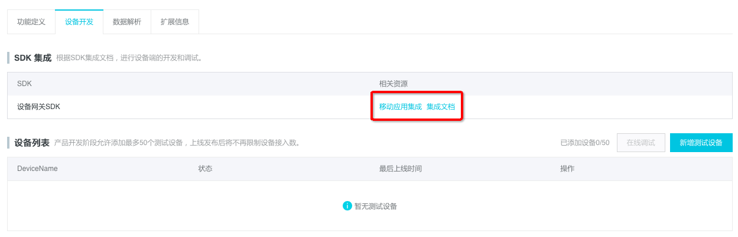Screen dimensions: 738x237
Task: Click the 相关资源 column header
Action: tap(394, 84)
